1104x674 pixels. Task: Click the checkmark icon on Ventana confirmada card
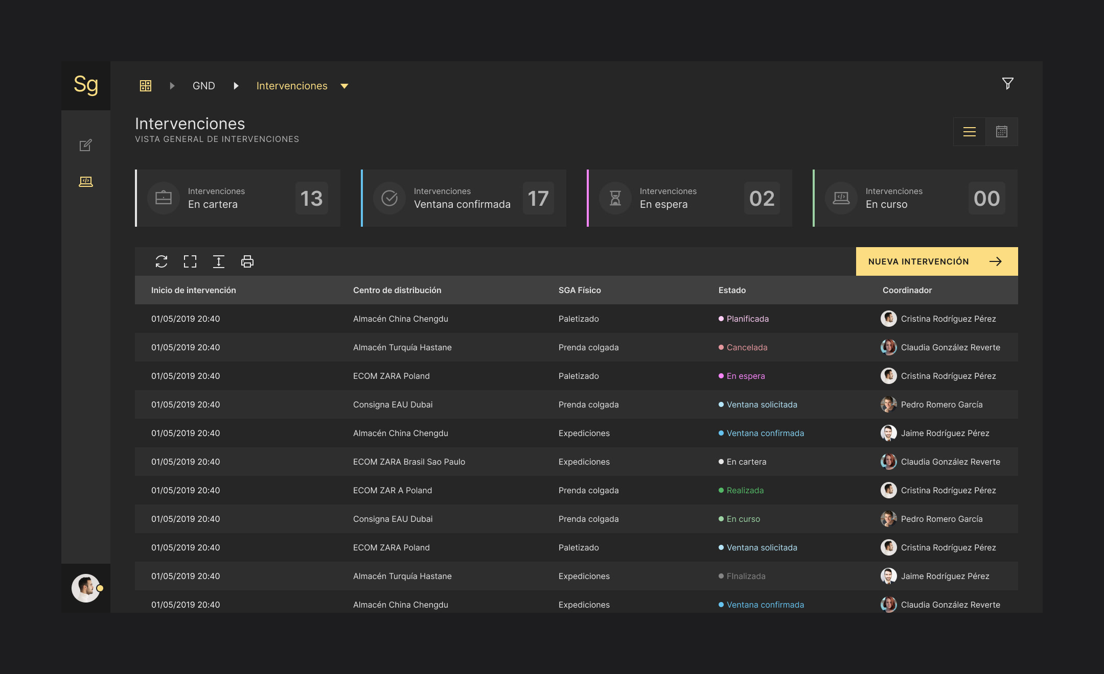point(389,198)
